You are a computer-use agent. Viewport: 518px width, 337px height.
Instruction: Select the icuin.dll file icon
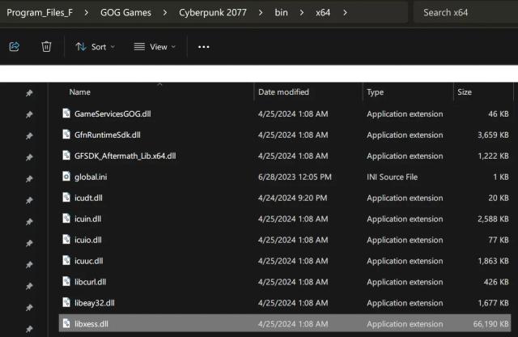pyautogui.click(x=66, y=218)
